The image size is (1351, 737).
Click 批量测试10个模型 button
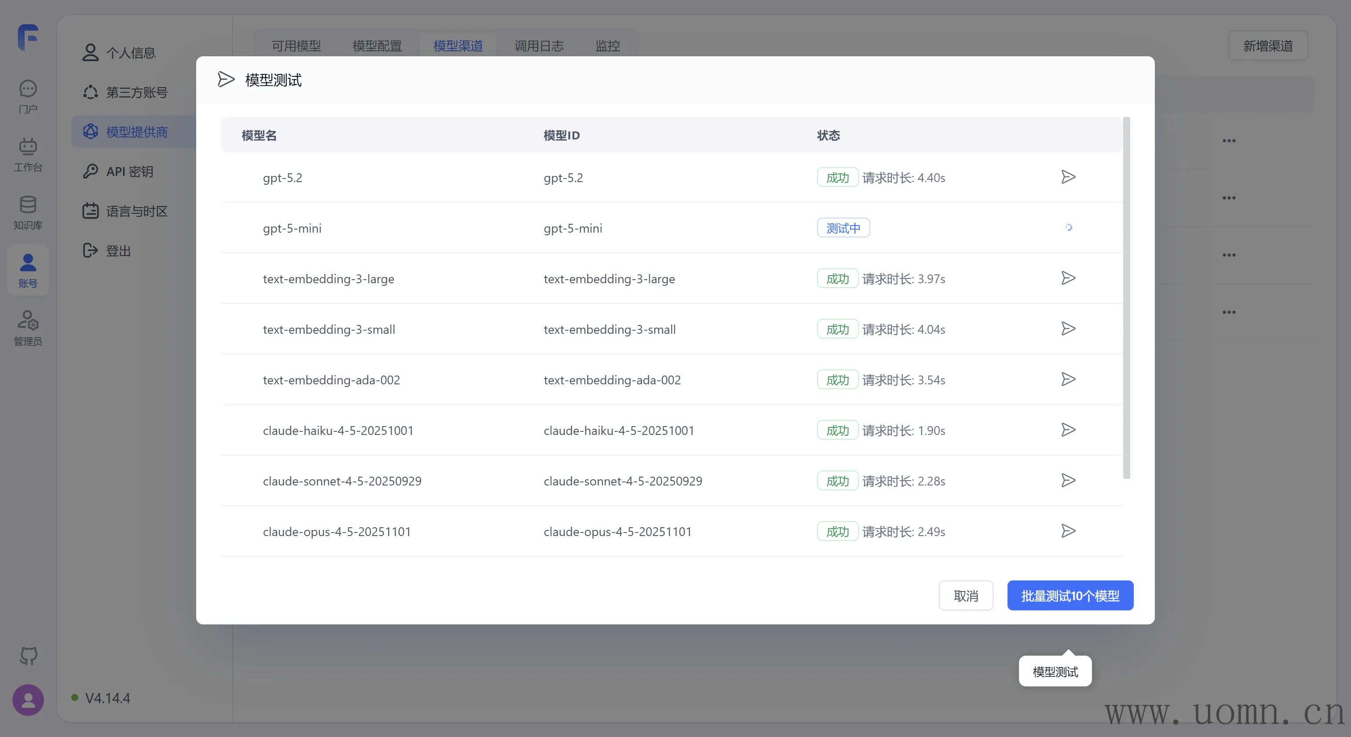1070,596
